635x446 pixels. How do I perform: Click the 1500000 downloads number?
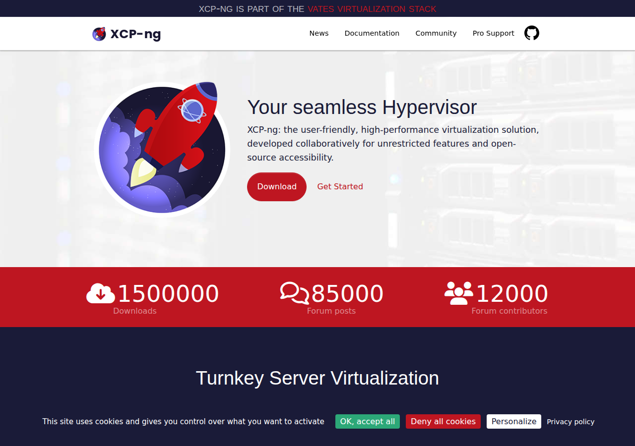pos(168,293)
